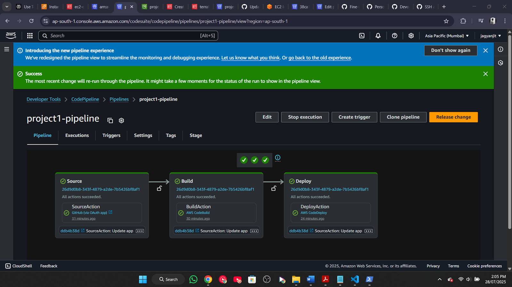
Task: Focus the AWS console Search field
Action: (128, 36)
